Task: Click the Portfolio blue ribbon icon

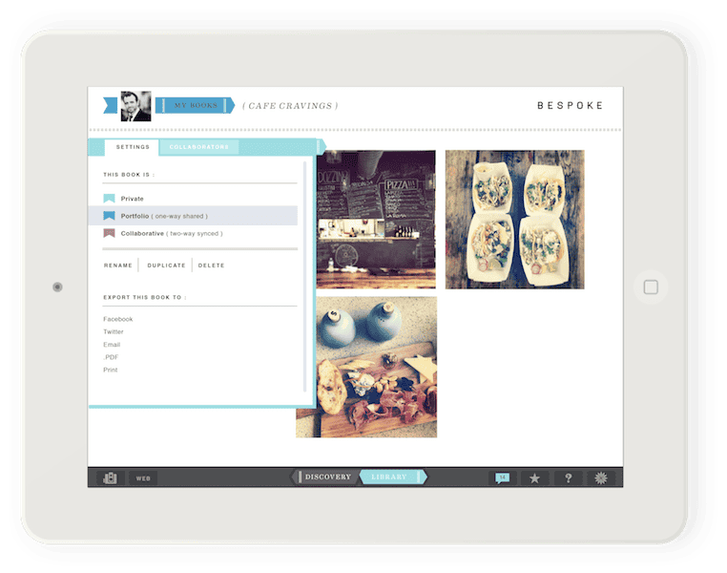Action: [109, 216]
